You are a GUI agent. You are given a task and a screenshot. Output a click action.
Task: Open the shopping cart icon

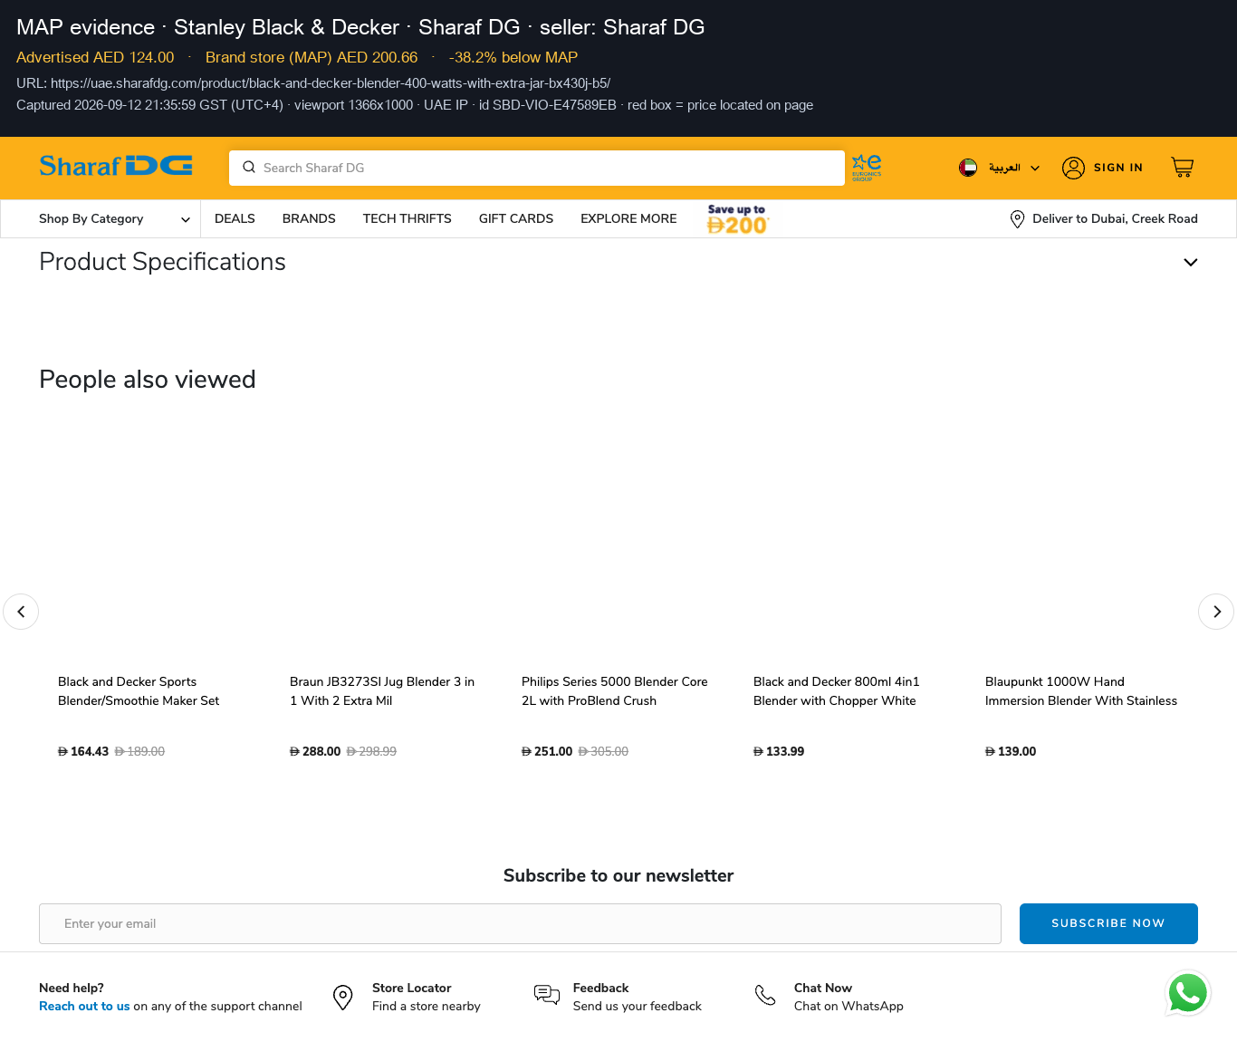(x=1183, y=167)
